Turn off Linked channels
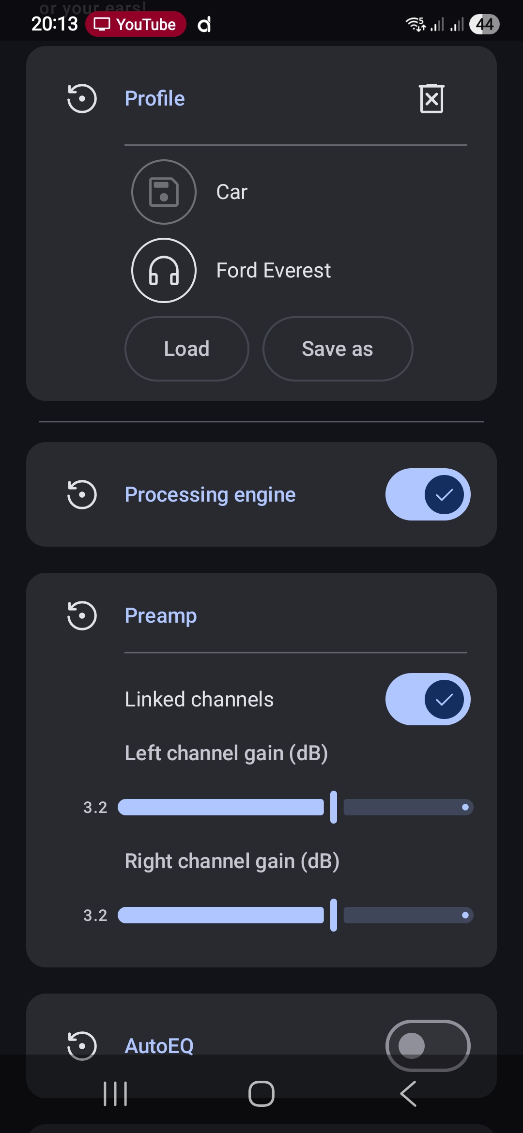 click(428, 699)
